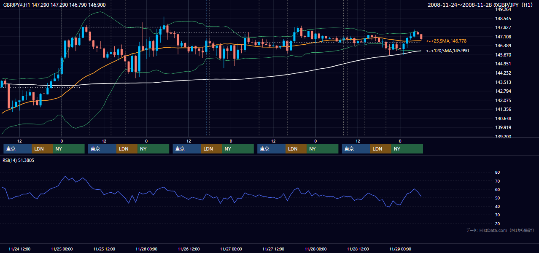Click the RSI axis value 20
Screen dimensions: 539x253
pos(498,223)
